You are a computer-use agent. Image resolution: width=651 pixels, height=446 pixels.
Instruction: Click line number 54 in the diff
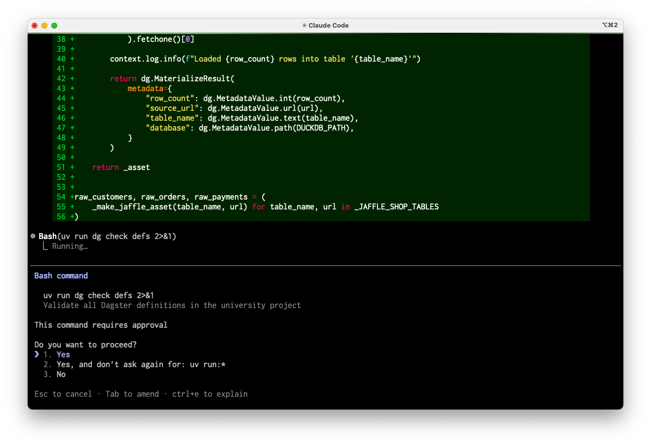coord(61,197)
